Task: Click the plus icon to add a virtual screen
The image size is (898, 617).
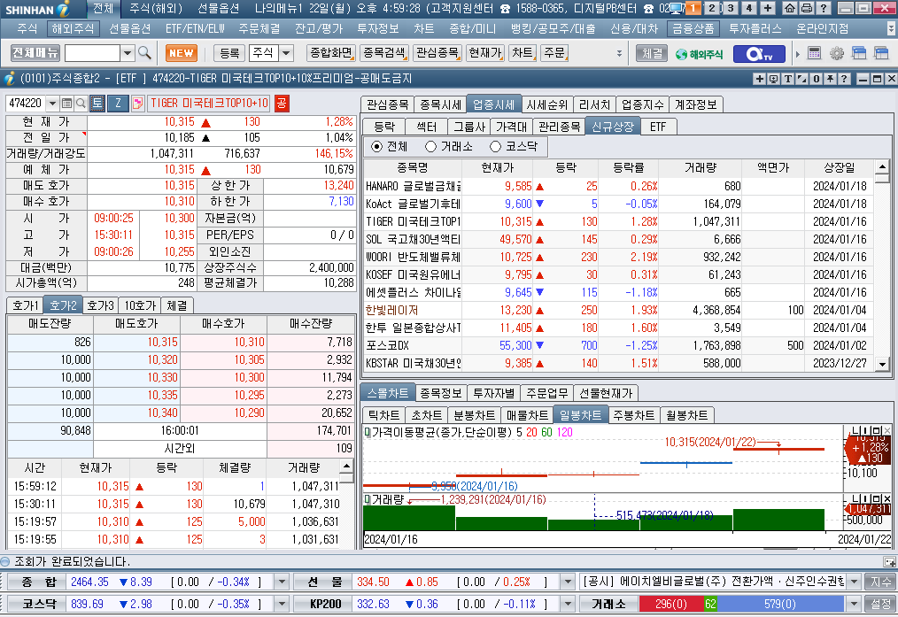Action: click(x=768, y=8)
